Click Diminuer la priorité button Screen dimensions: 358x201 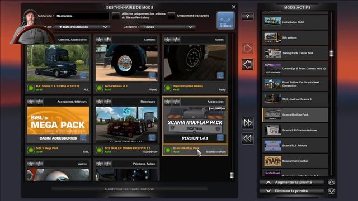291,191
